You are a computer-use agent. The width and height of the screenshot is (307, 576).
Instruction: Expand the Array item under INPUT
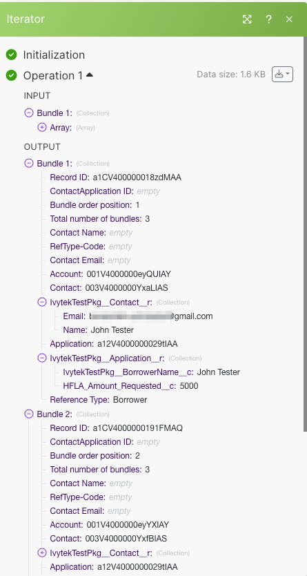pyautogui.click(x=42, y=128)
